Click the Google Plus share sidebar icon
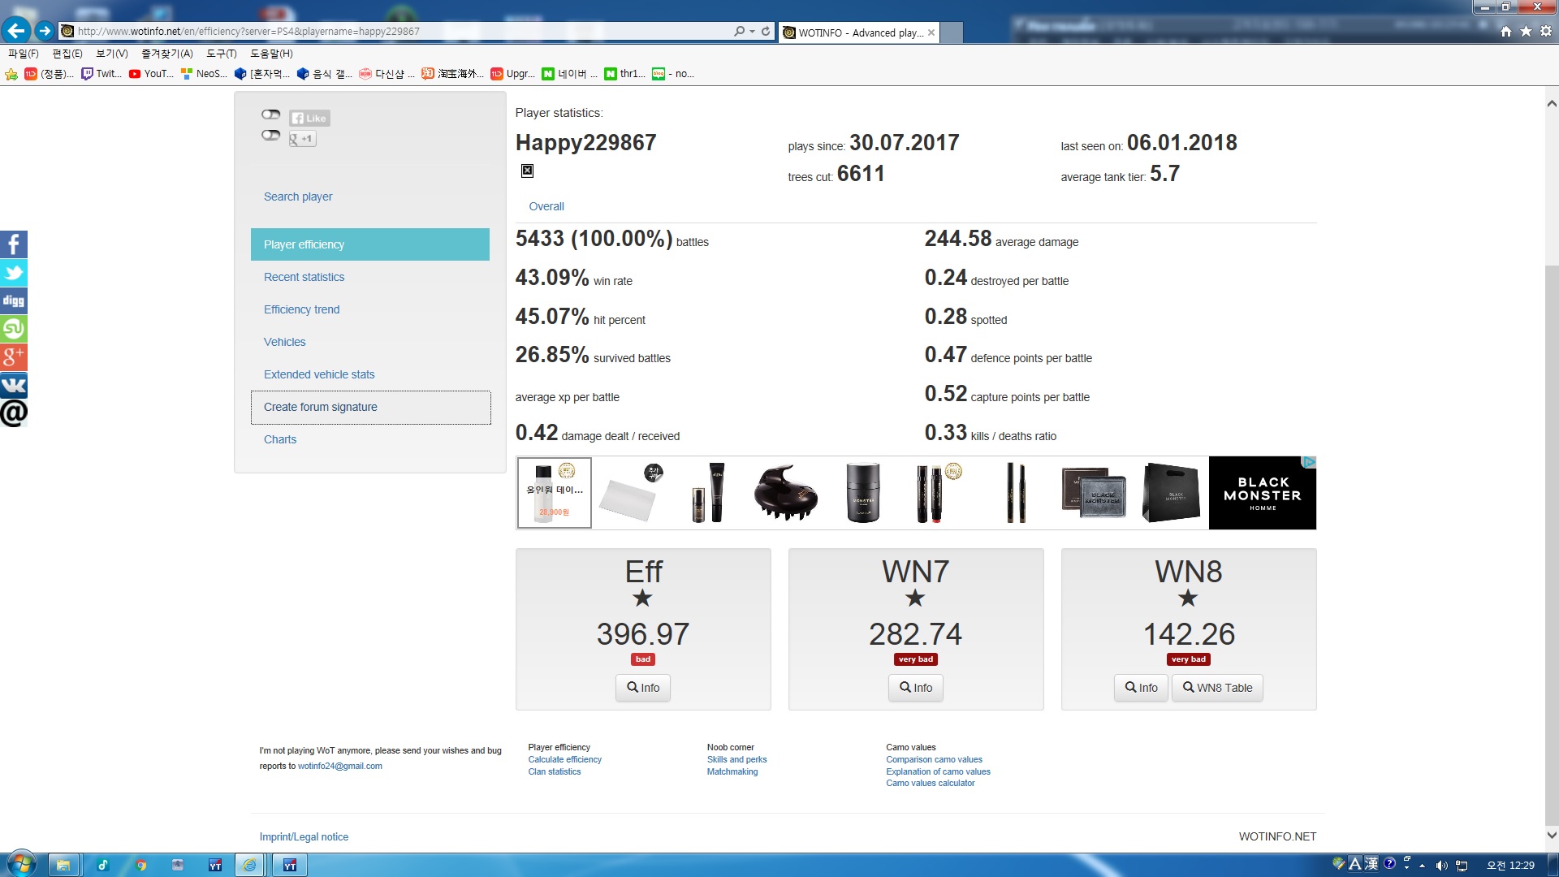The image size is (1559, 877). pyautogui.click(x=14, y=356)
